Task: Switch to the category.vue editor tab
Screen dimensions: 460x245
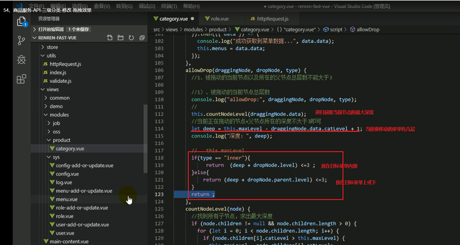Action: tap(174, 18)
